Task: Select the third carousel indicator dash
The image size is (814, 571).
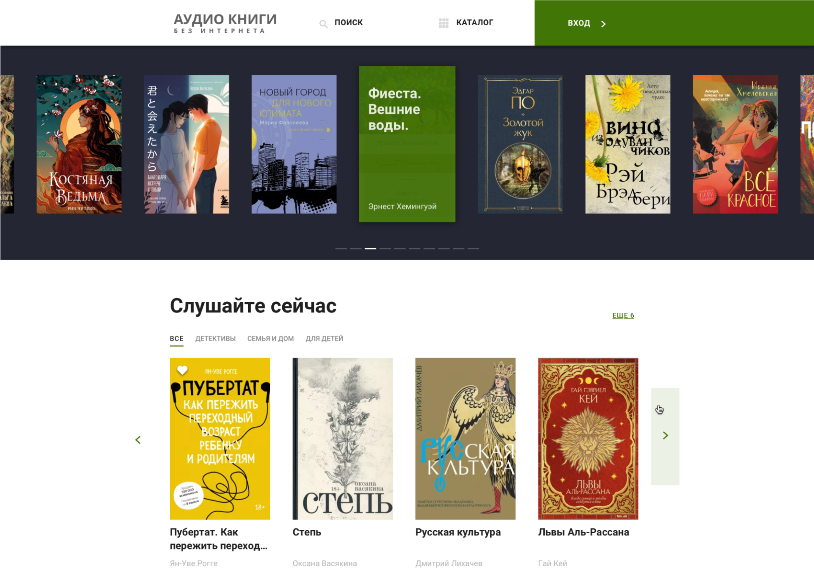Action: (x=370, y=249)
